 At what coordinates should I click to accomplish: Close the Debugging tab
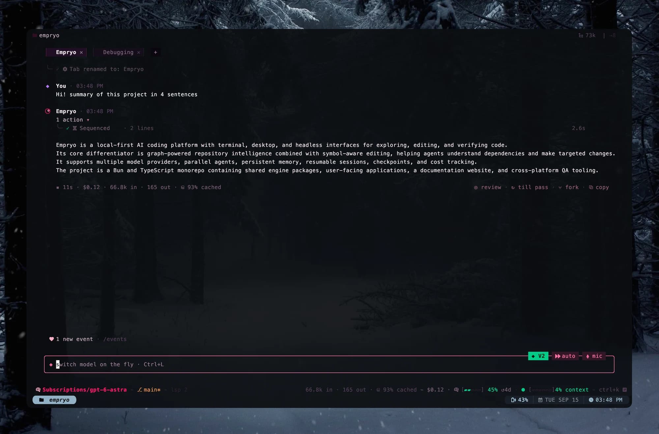click(139, 52)
